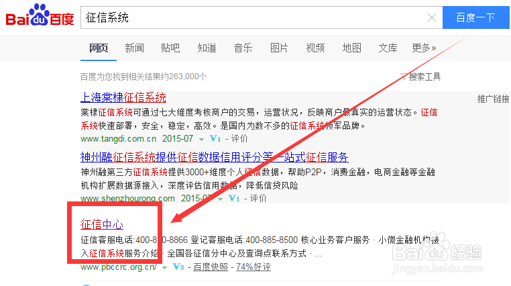Click the www.tangdi.com.cn URL
Viewport: 511px width, 286px height.
(x=119, y=138)
